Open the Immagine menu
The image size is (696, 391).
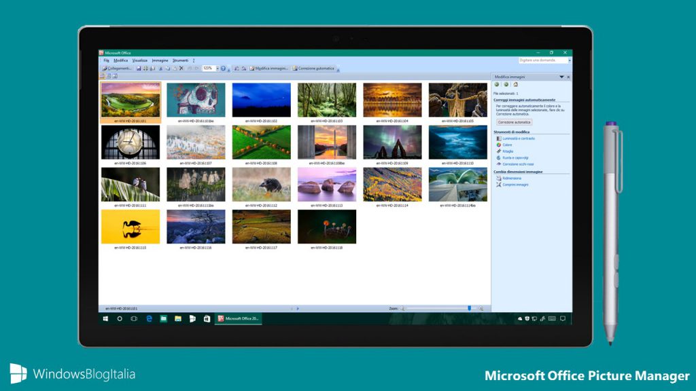pyautogui.click(x=161, y=59)
